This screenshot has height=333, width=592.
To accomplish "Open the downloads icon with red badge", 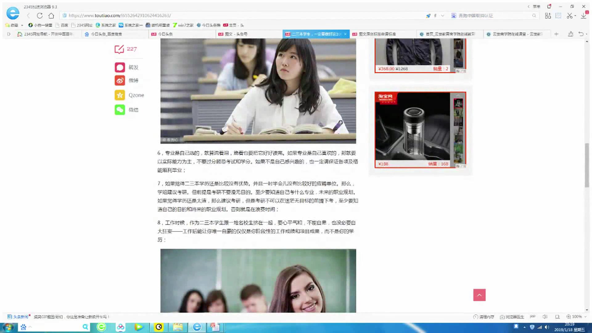I will [x=584, y=15].
